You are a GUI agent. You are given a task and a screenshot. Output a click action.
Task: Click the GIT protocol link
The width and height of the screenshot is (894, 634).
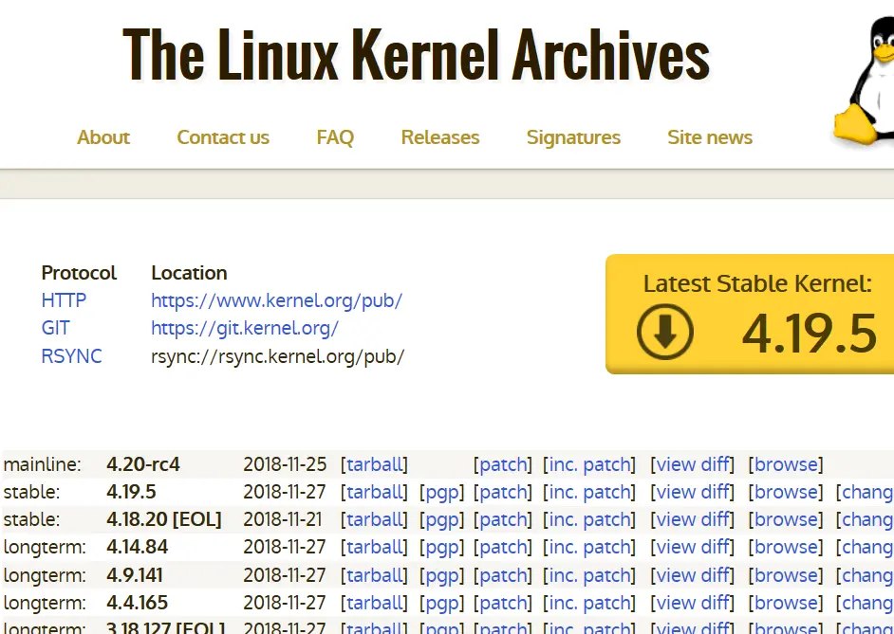point(55,328)
